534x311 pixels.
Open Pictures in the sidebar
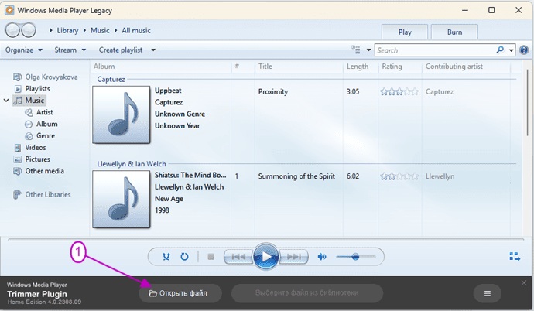click(32, 159)
